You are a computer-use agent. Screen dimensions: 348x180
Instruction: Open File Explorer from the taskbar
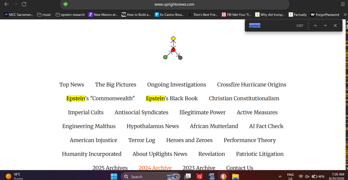235,177
